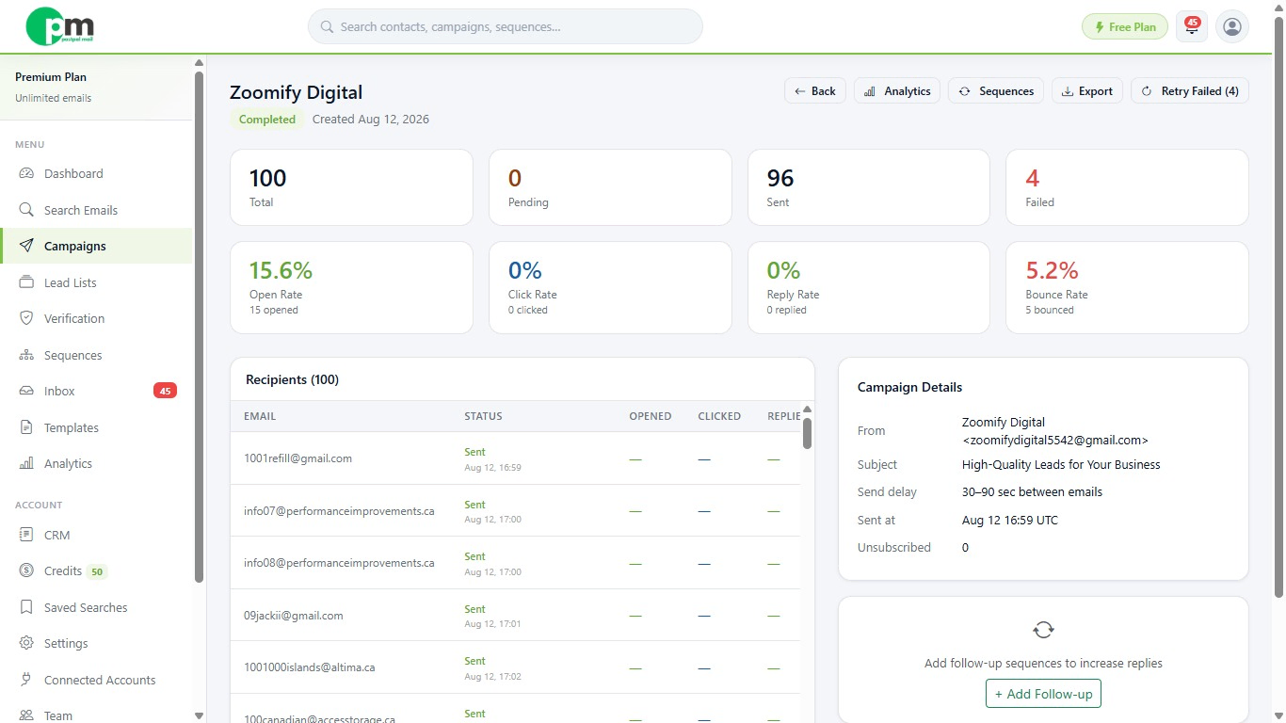Focus the search contacts, campaigns field

point(506,26)
